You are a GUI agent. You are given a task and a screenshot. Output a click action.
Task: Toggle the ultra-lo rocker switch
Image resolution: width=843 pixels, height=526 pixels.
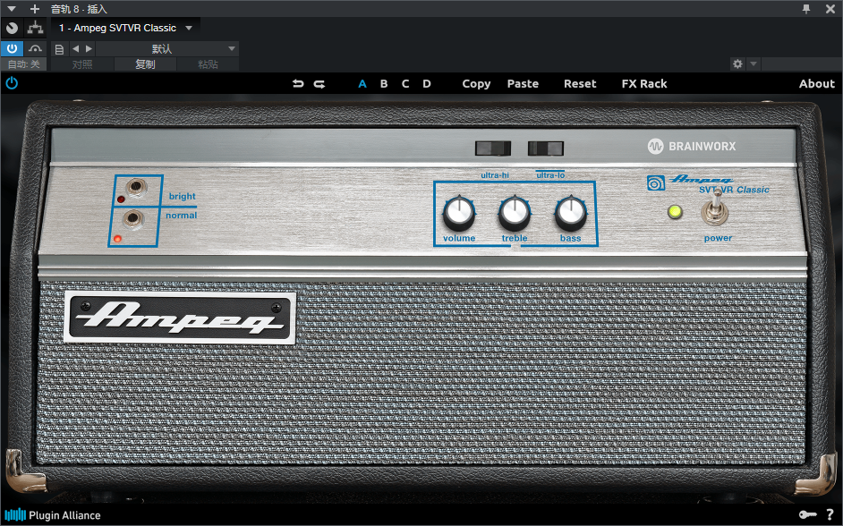(x=546, y=148)
